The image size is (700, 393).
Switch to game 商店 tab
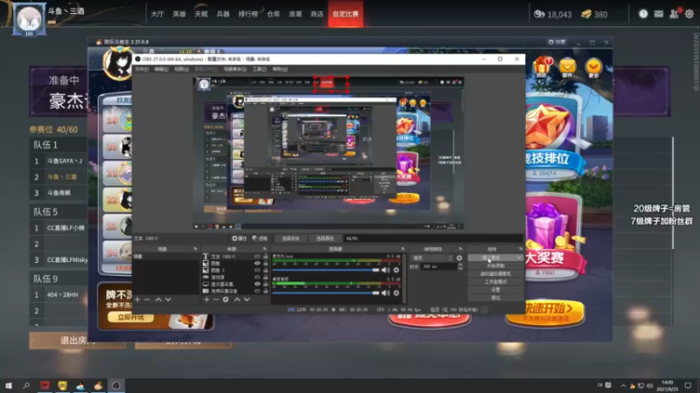pyautogui.click(x=317, y=14)
